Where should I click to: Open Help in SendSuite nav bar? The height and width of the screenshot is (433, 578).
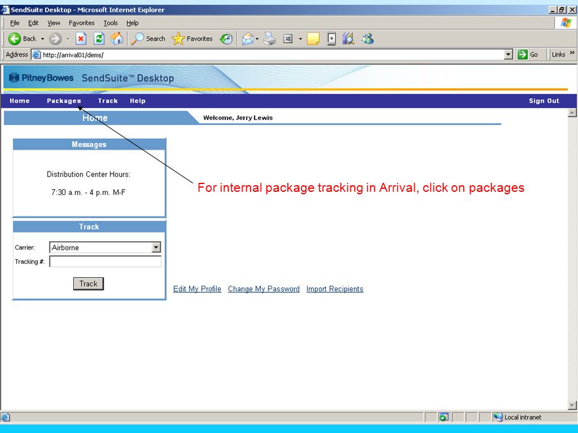[x=137, y=101]
